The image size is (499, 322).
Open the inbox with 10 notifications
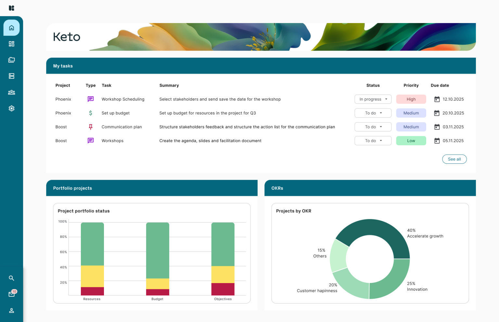11,293
